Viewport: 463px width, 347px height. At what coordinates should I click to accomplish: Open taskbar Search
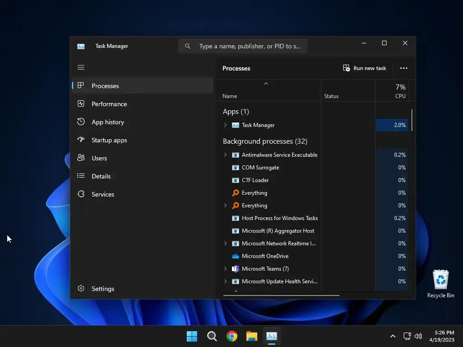click(212, 336)
